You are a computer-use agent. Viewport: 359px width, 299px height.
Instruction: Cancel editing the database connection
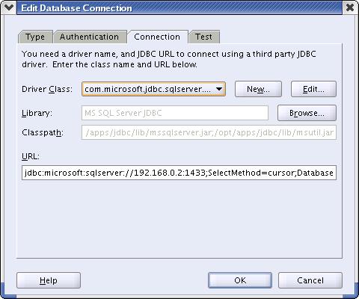coord(310,280)
